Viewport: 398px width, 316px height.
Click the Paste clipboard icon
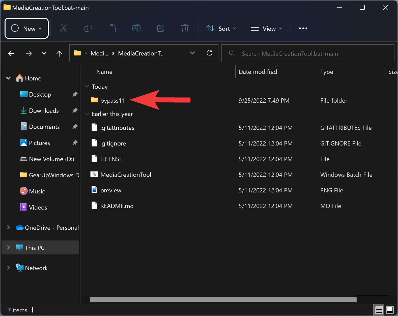(112, 28)
